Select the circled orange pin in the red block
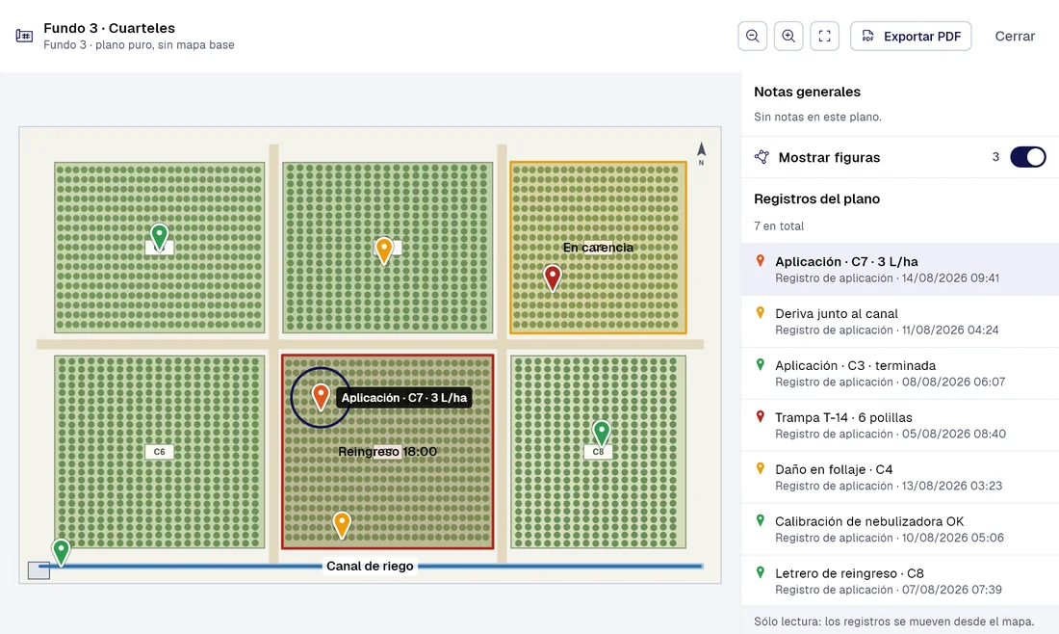 (321, 397)
